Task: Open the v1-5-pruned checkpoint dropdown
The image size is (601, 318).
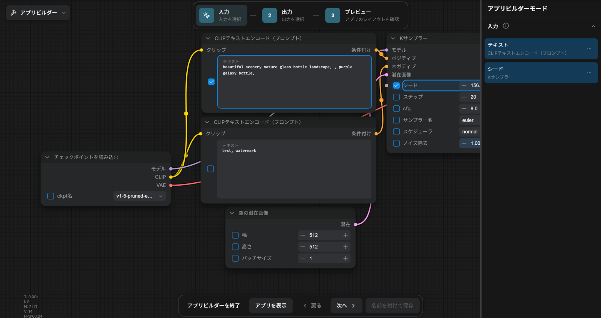Action: point(139,196)
